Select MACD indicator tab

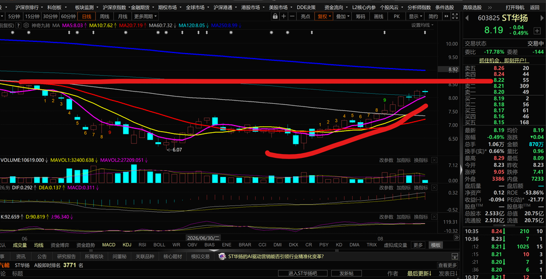pyautogui.click(x=108, y=245)
